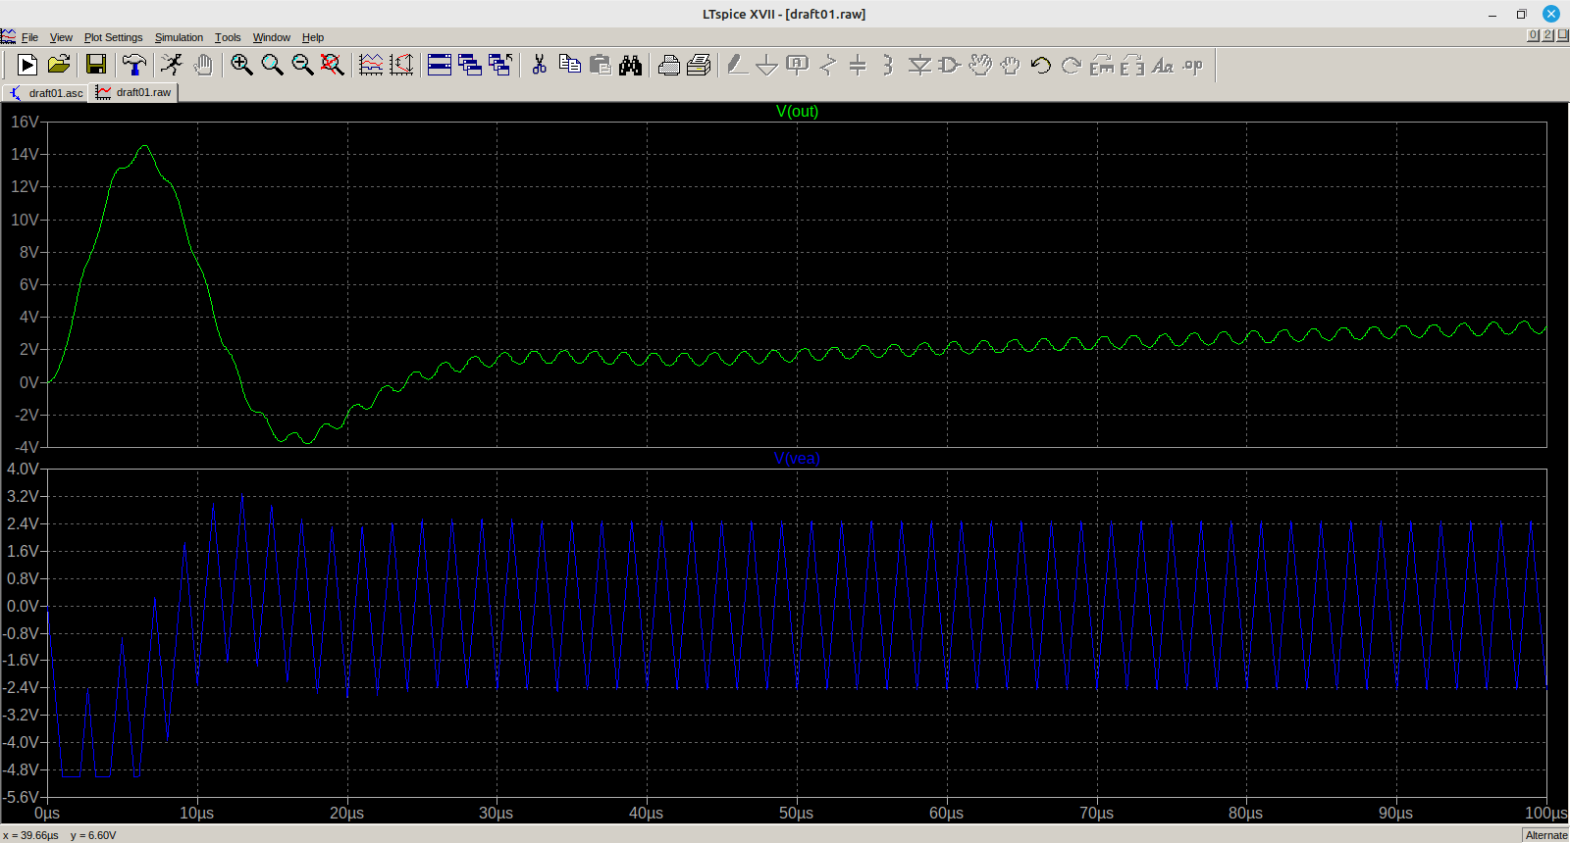Click the Component gate icon
The image size is (1570, 843).
pos(949,65)
